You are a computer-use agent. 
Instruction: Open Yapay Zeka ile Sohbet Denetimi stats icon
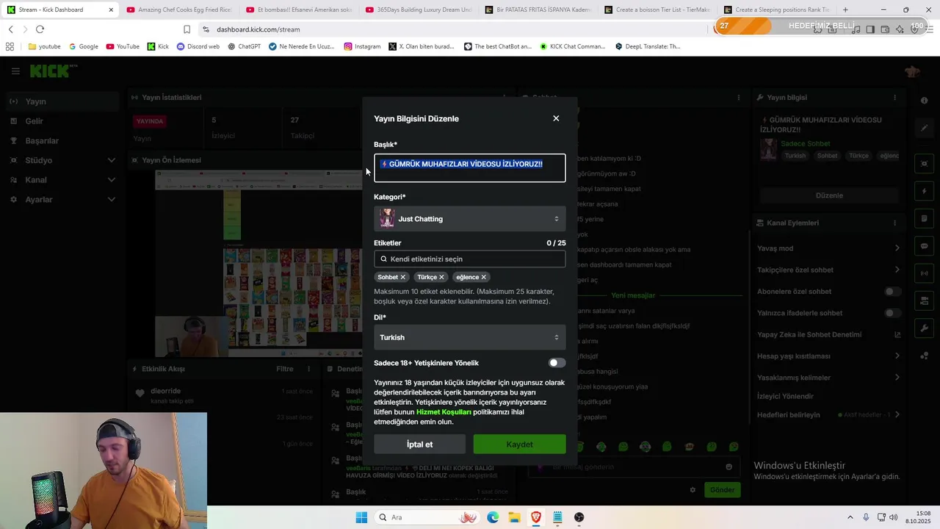[897, 334]
